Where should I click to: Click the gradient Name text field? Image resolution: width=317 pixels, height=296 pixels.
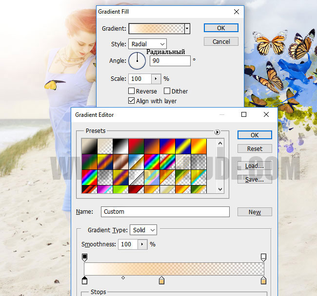tap(165, 212)
